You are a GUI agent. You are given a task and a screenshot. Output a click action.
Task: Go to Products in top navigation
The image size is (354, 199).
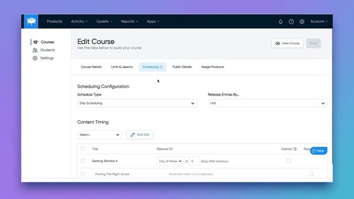point(54,22)
